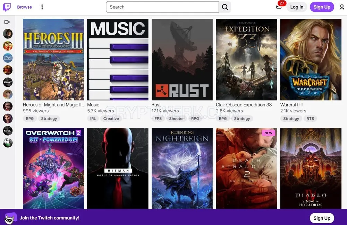Screen dimensions: 347x225
Task: Open the user profile icon
Action: [x=342, y=7]
